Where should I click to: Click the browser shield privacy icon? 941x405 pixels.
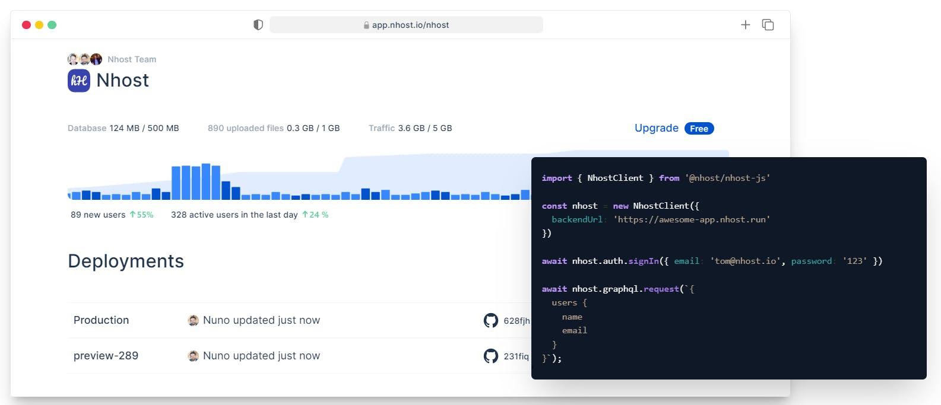coord(258,25)
